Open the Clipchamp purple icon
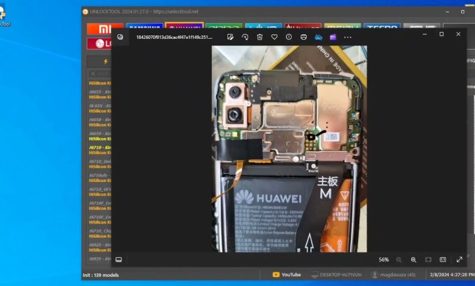Screen dimensions: 475x286 332,37
